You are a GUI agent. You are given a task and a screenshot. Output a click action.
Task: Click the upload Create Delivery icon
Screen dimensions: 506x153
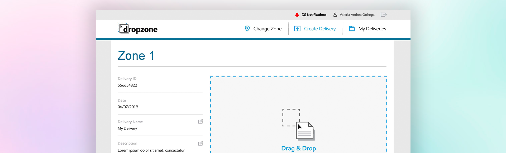click(297, 28)
